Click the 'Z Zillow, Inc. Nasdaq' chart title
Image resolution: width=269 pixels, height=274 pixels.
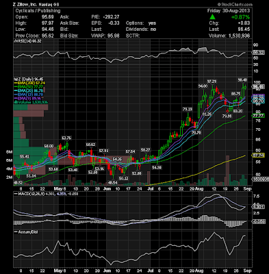tap(34, 4)
